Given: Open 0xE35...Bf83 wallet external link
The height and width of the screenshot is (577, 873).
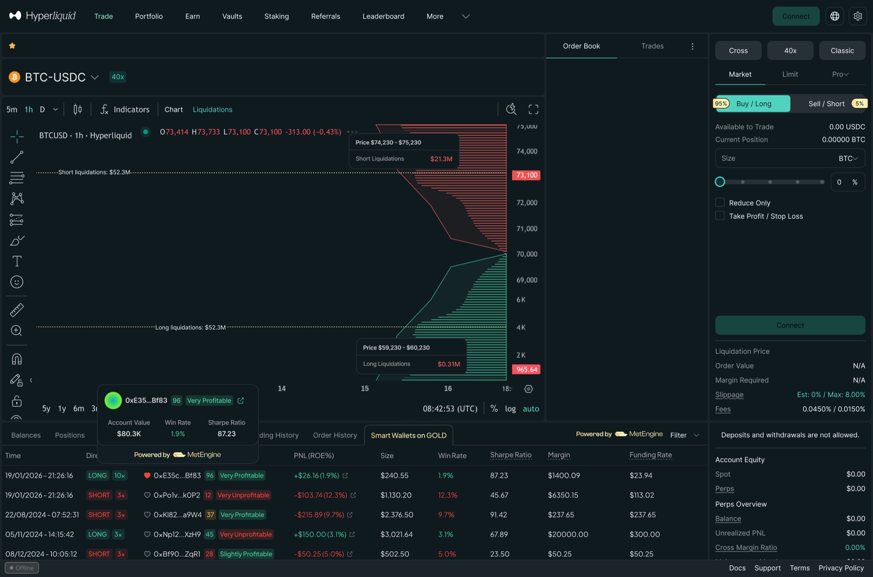Looking at the screenshot, I should [241, 400].
